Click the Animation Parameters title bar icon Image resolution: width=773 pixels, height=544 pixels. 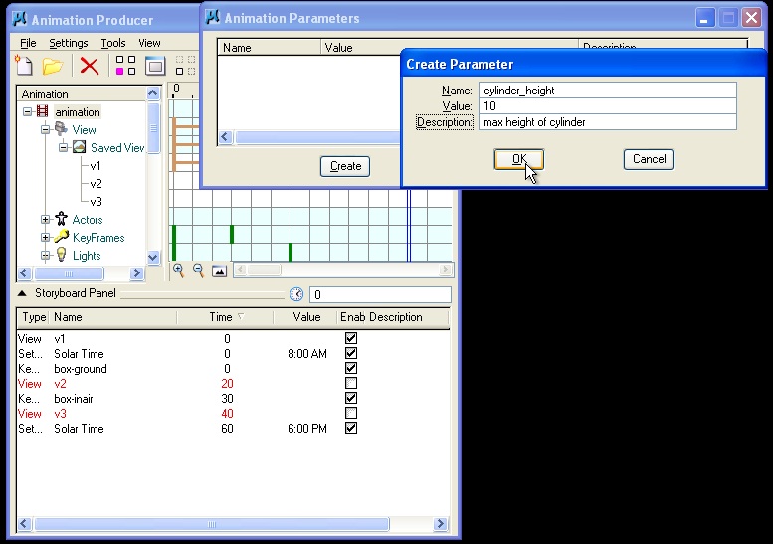point(213,17)
